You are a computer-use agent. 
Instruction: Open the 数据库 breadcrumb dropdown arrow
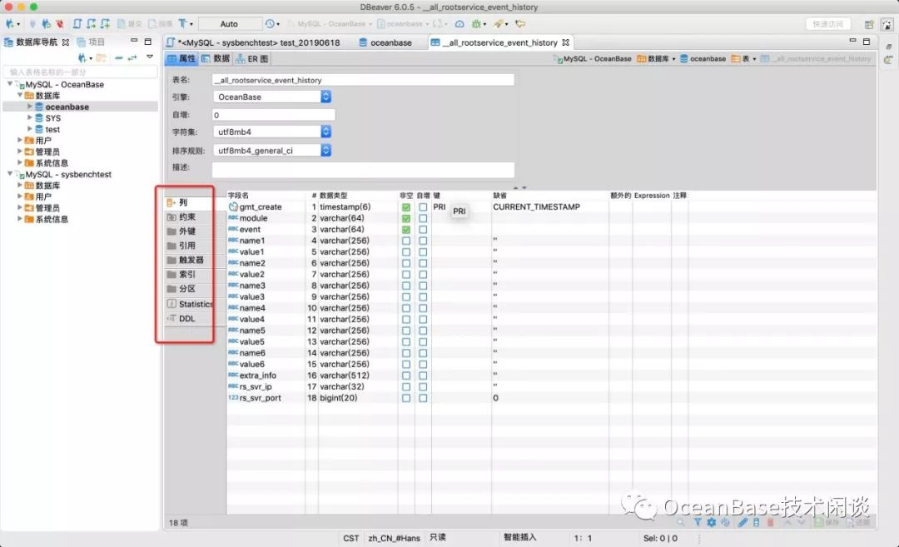pyautogui.click(x=673, y=59)
